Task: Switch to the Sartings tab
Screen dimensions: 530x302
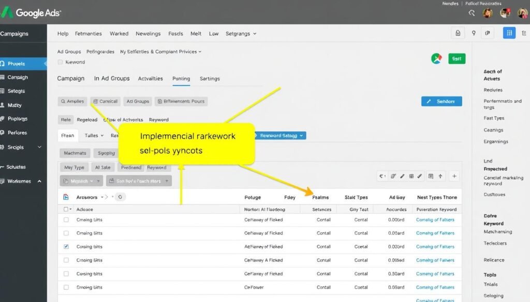Action: (210, 78)
